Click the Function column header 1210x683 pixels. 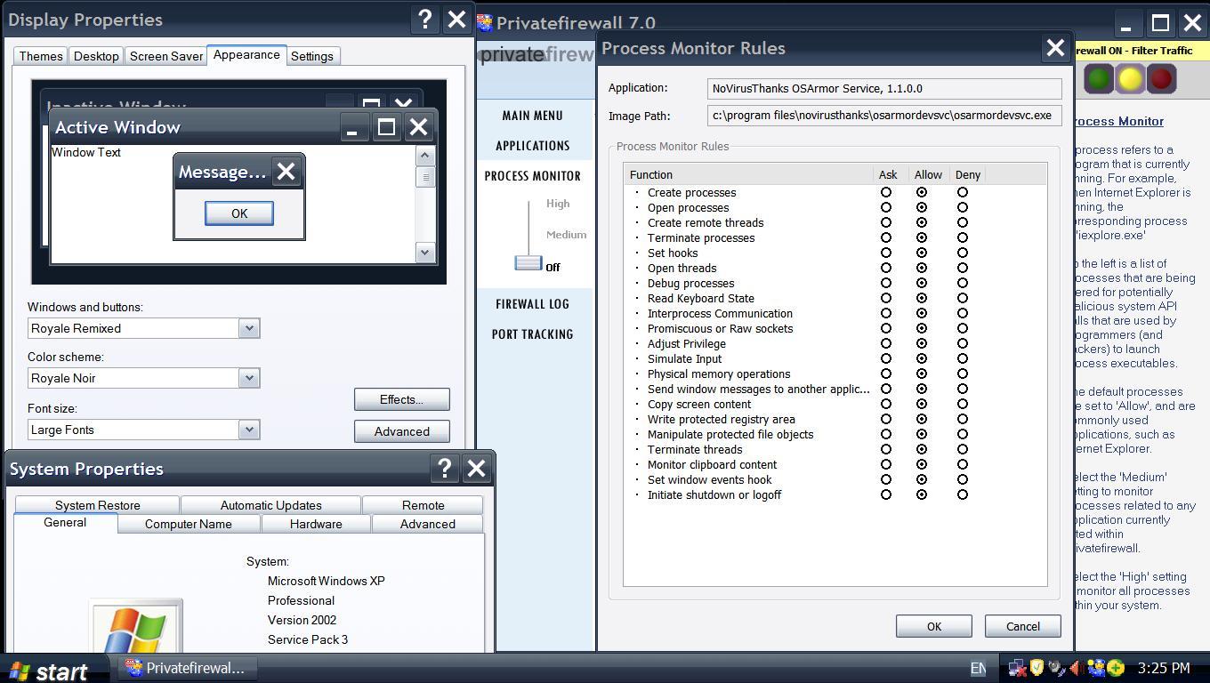(x=749, y=174)
